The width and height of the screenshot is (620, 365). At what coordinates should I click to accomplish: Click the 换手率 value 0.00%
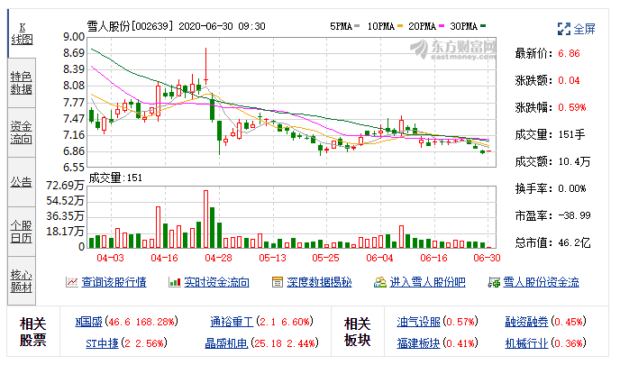571,188
